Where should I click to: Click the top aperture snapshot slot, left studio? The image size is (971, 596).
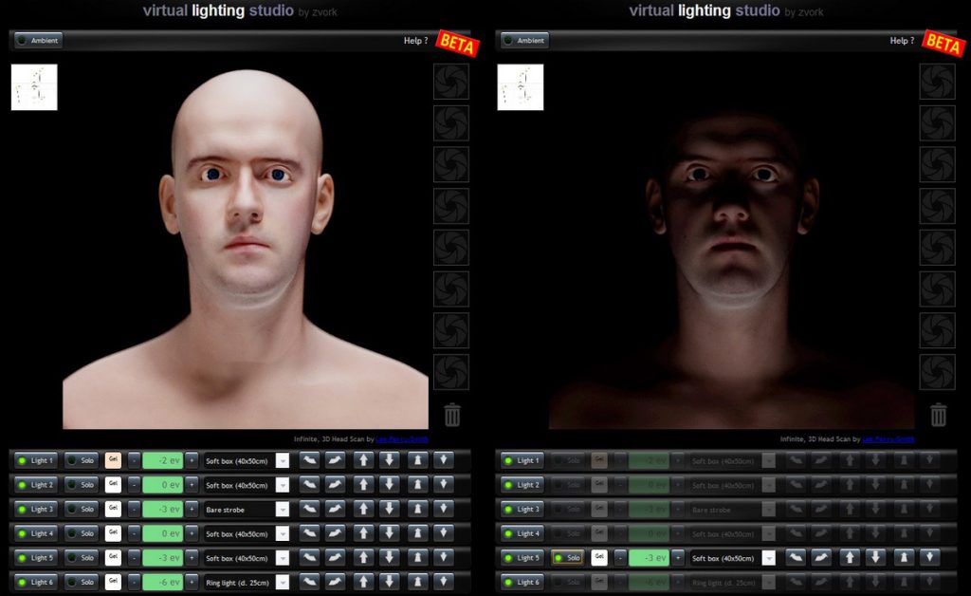point(451,82)
